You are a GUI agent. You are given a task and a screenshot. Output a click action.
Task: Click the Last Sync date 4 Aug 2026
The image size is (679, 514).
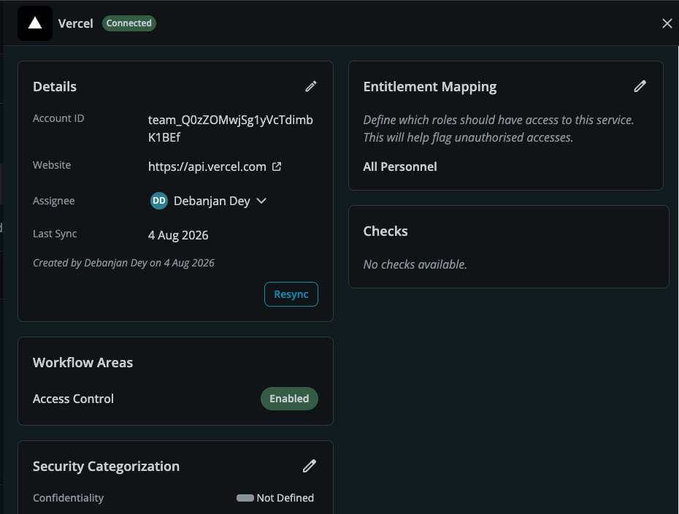click(178, 235)
